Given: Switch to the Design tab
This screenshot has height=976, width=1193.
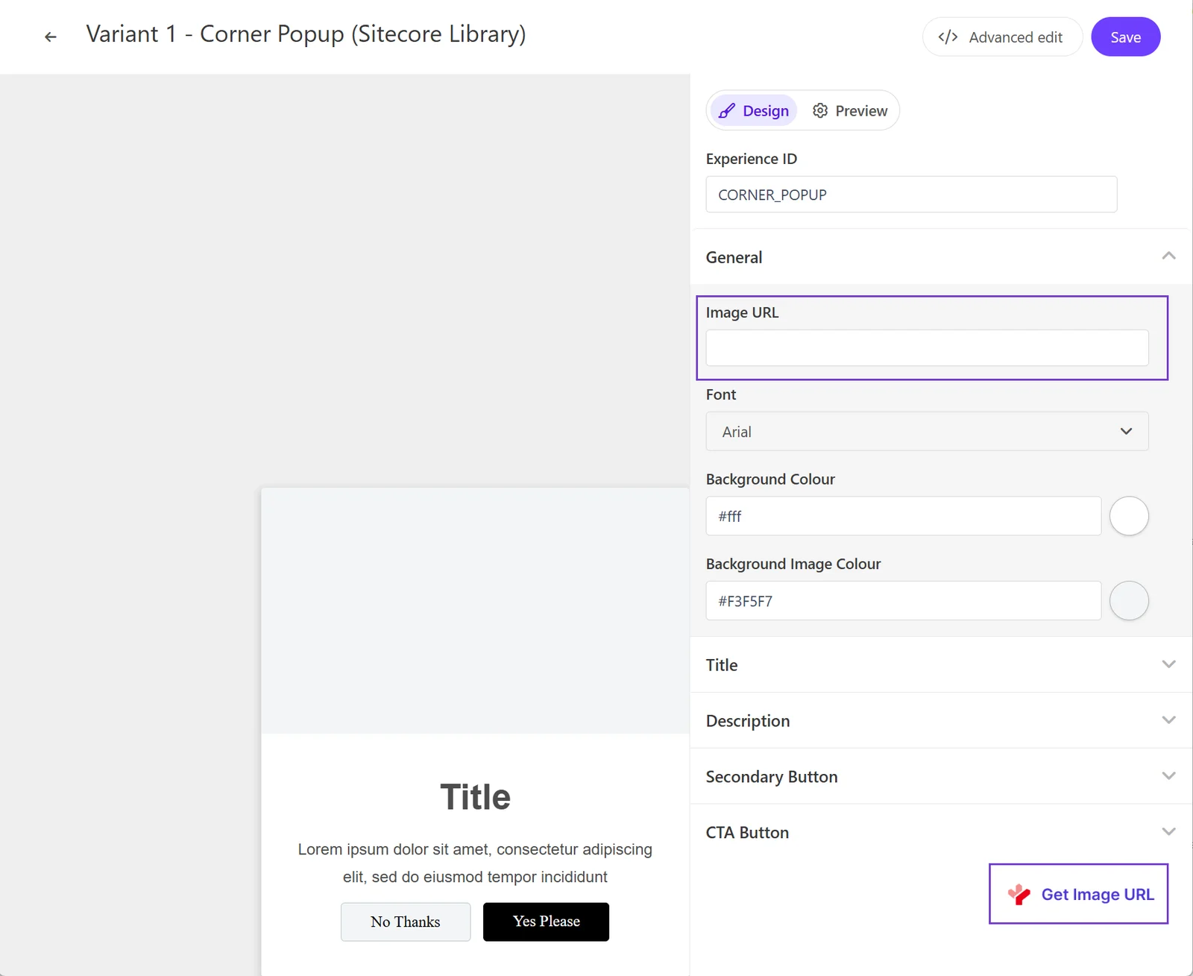Looking at the screenshot, I should [753, 111].
